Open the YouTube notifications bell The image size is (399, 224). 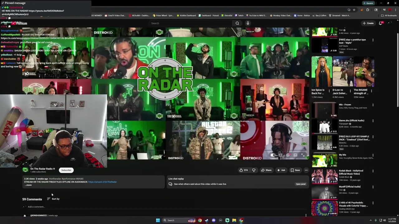tap(381, 23)
